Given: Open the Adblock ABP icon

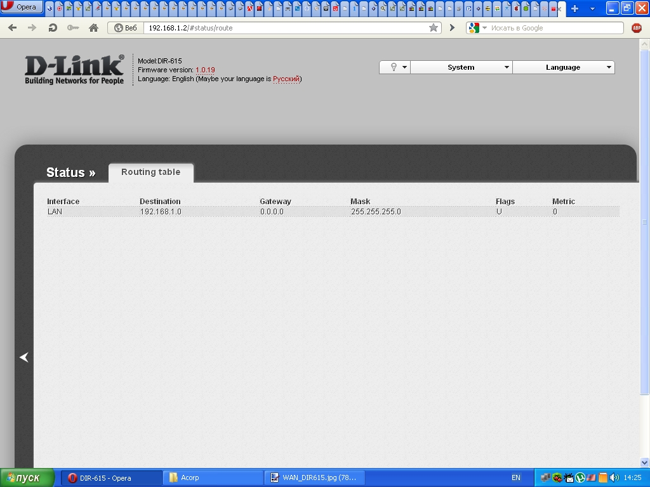Looking at the screenshot, I should pyautogui.click(x=636, y=28).
